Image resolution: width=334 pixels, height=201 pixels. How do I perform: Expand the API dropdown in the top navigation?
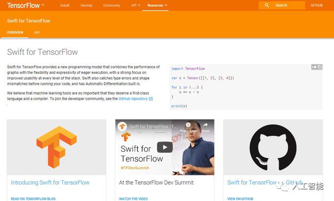pos(136,5)
